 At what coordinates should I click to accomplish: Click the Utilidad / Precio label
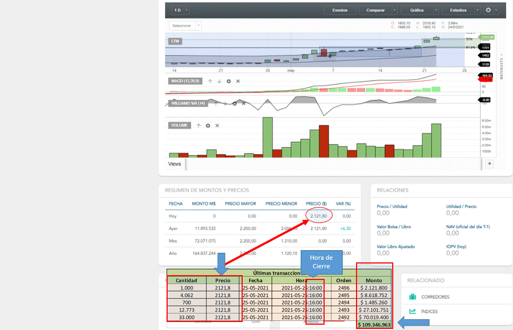point(461,207)
